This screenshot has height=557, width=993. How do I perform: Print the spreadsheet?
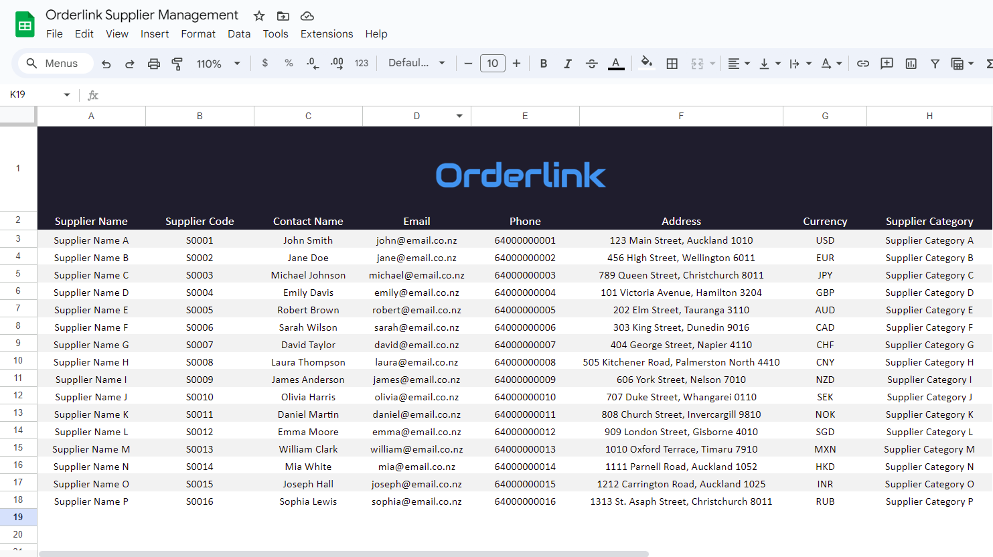(x=154, y=64)
